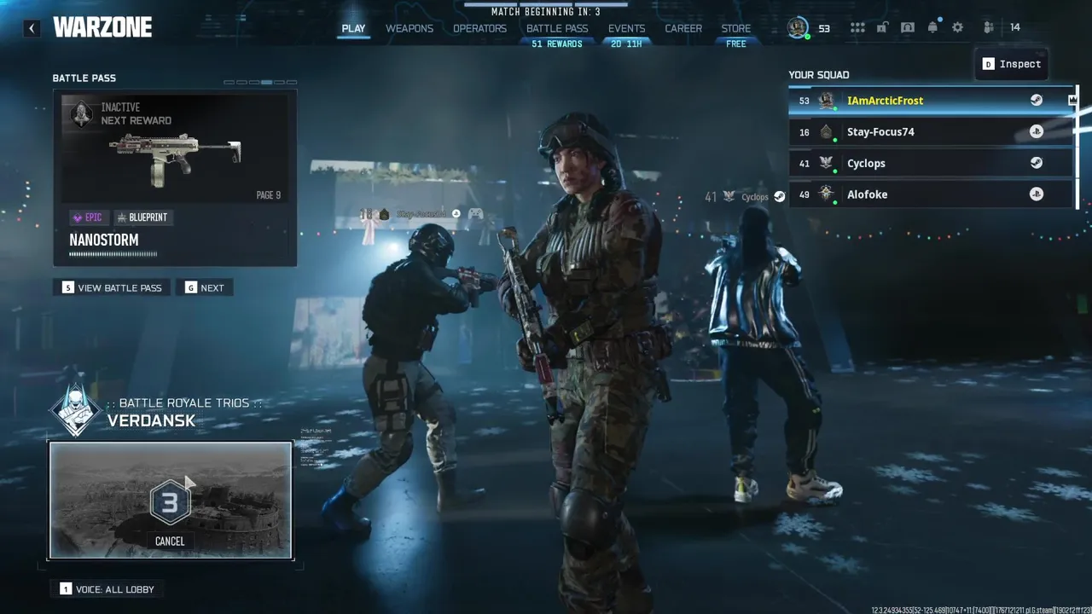Click the player level 53 in header
1092x614 pixels.
click(824, 29)
